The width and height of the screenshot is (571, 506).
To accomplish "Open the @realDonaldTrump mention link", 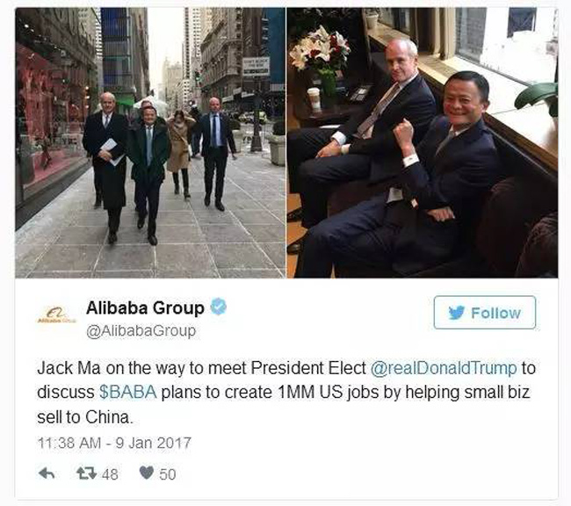I will click(x=444, y=368).
